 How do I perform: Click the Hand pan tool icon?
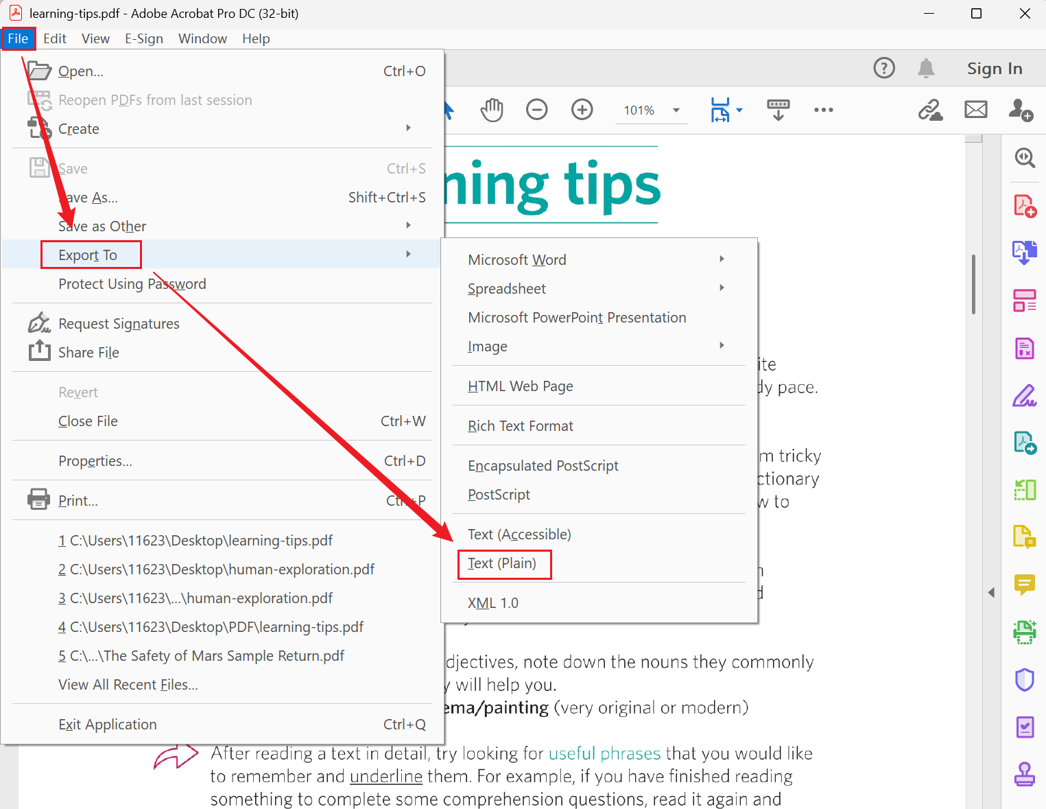coord(491,110)
